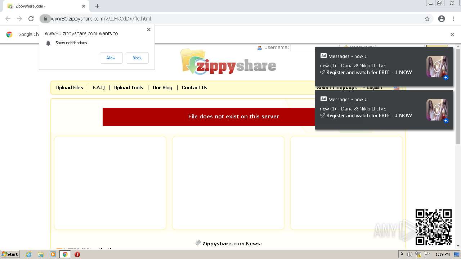
Task: Click the browser Forward arrow
Action: click(19, 19)
